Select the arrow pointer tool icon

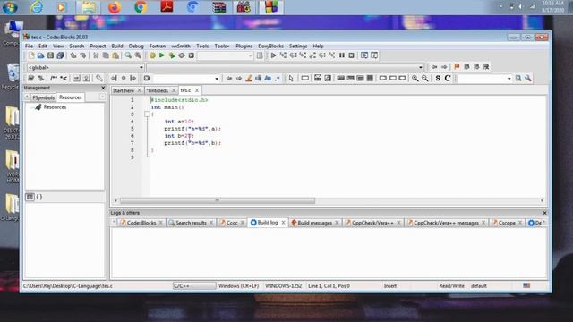click(x=291, y=78)
